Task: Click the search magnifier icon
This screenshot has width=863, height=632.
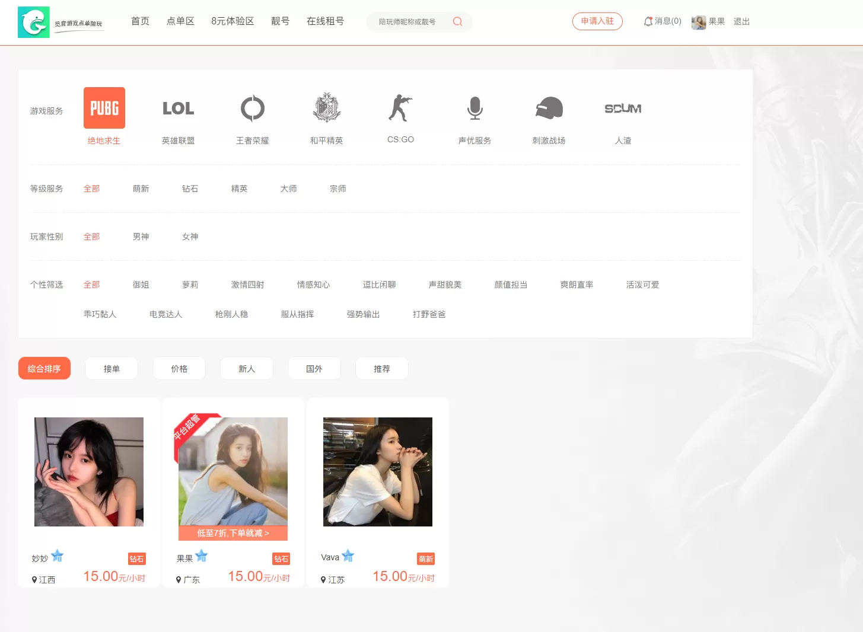Action: 457,22
